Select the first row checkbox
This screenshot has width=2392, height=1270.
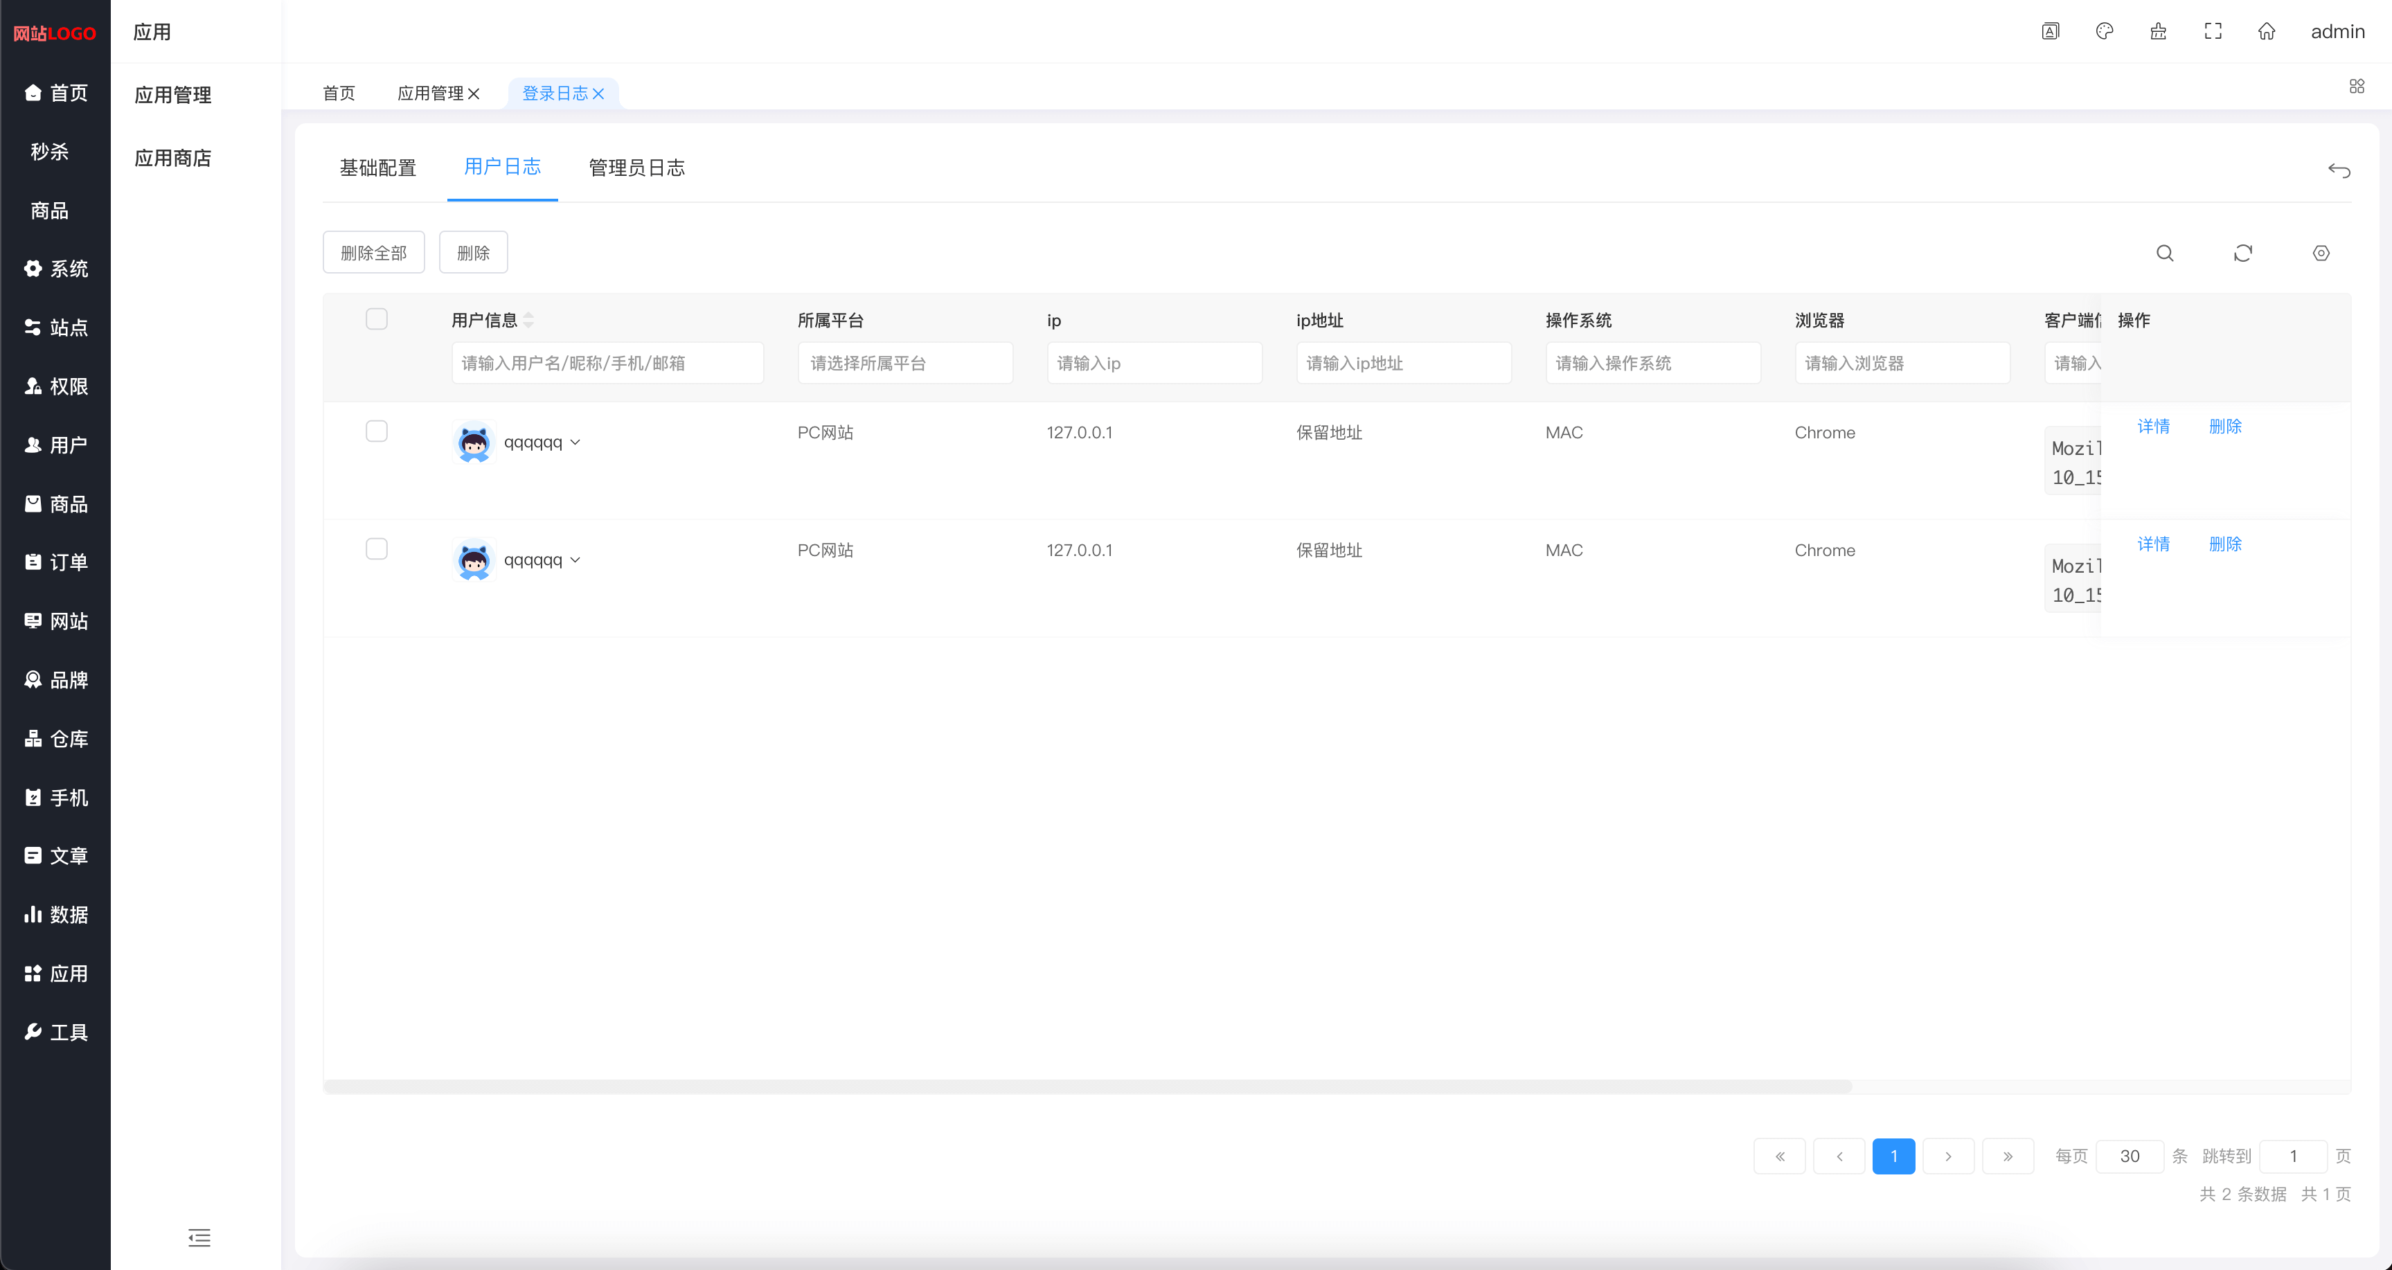[376, 431]
